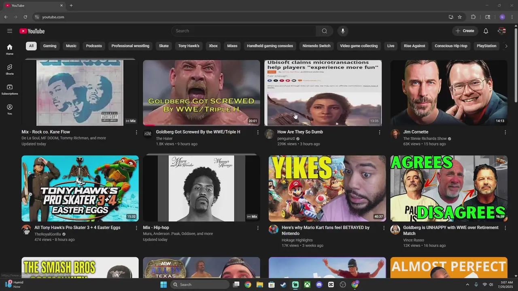The image size is (518, 291).
Task: Click the YouTube search input field
Action: point(244,31)
